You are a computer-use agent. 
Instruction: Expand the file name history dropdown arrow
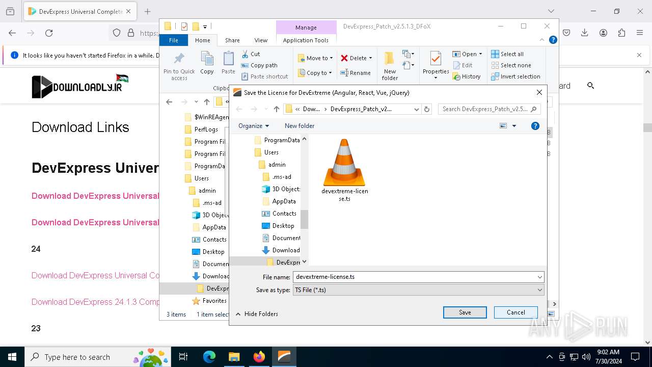tap(539, 277)
